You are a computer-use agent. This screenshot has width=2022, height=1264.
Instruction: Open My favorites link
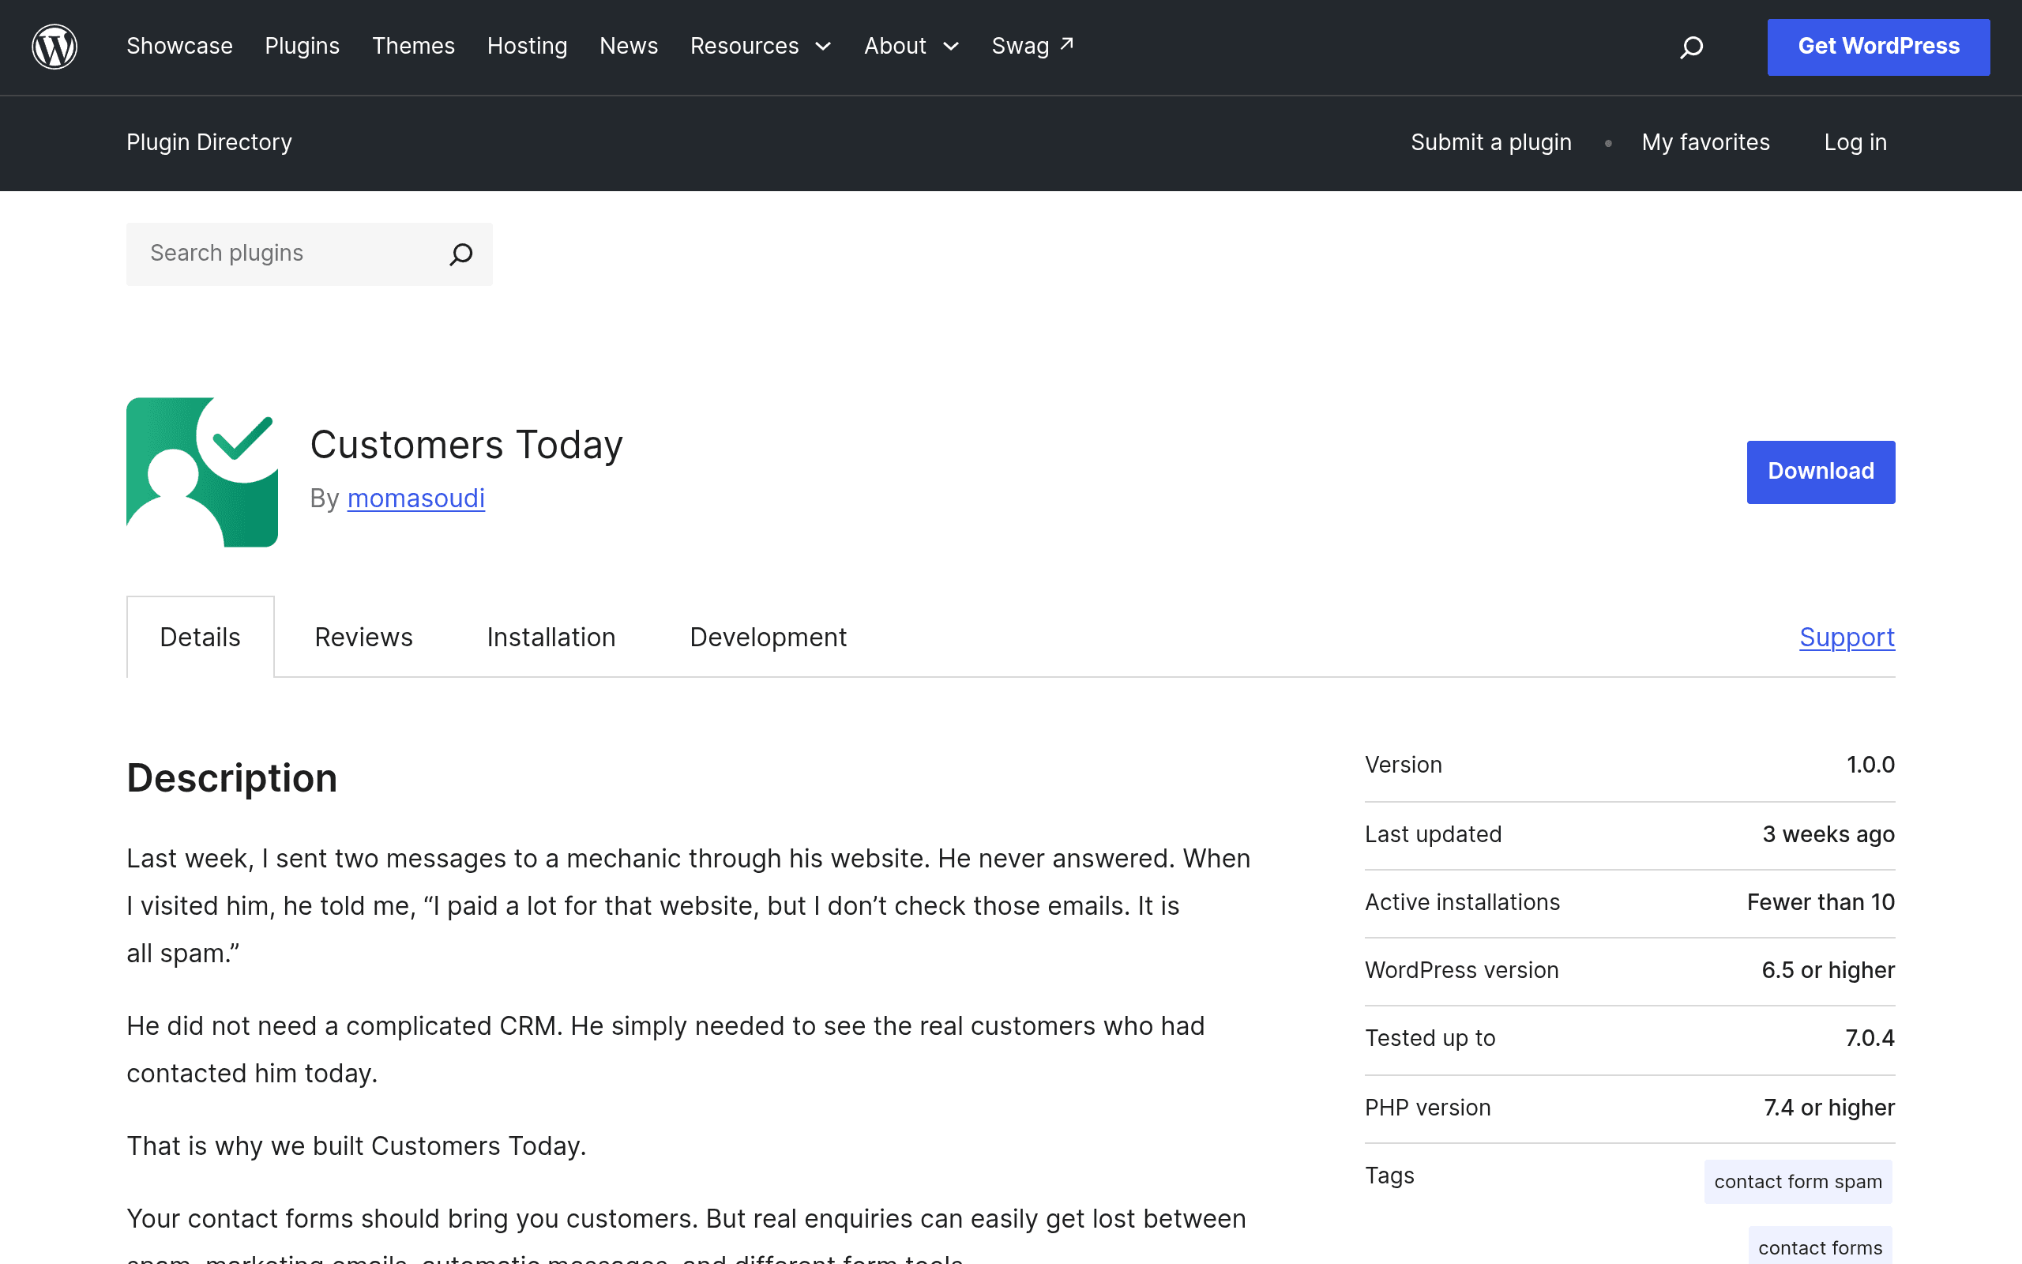[1705, 142]
